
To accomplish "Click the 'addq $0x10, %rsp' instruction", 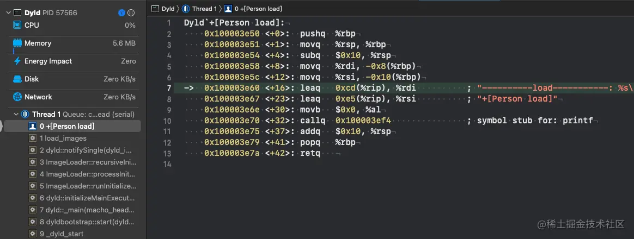I will tap(345, 132).
